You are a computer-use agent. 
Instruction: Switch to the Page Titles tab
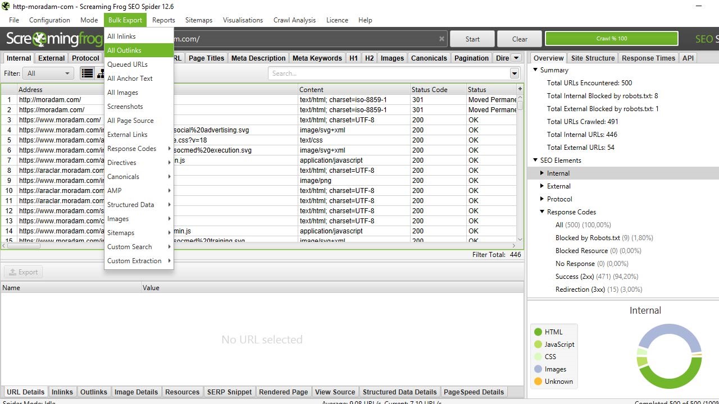coord(206,58)
